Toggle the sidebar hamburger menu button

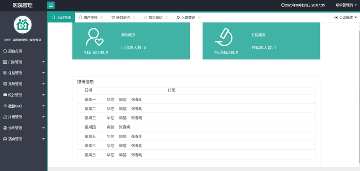(x=51, y=5)
